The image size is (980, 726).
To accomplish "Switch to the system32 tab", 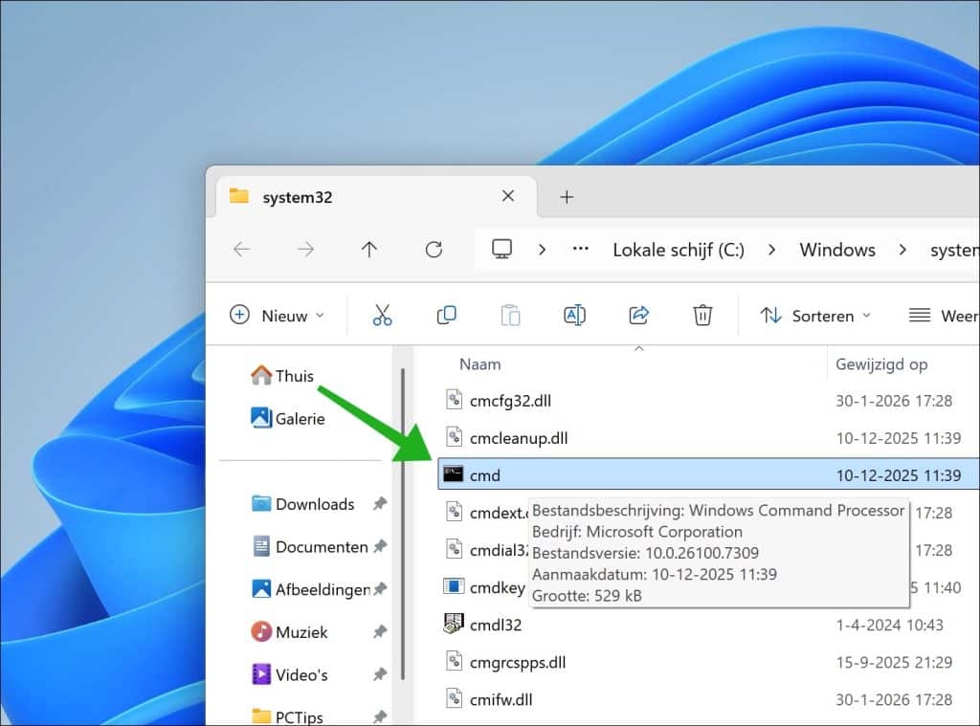I will [x=298, y=197].
